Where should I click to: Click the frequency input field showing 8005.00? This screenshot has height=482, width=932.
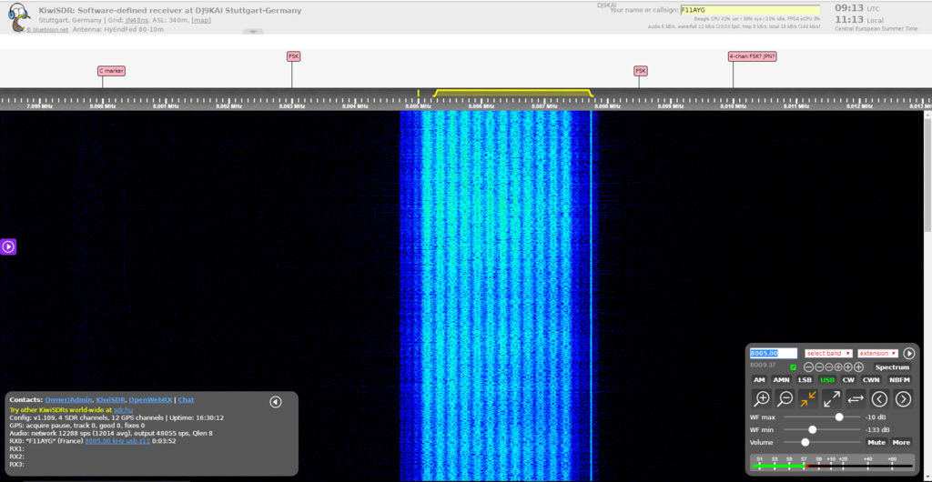point(774,353)
